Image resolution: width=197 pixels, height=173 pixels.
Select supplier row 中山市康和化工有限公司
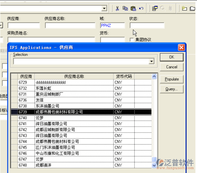pyautogui.click(x=81, y=153)
